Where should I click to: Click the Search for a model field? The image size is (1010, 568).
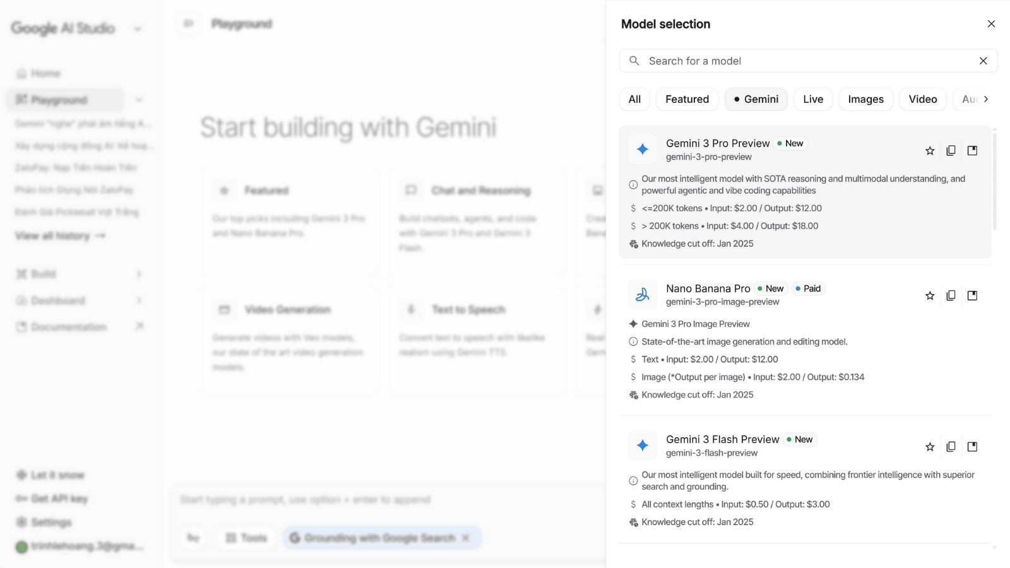click(802, 61)
